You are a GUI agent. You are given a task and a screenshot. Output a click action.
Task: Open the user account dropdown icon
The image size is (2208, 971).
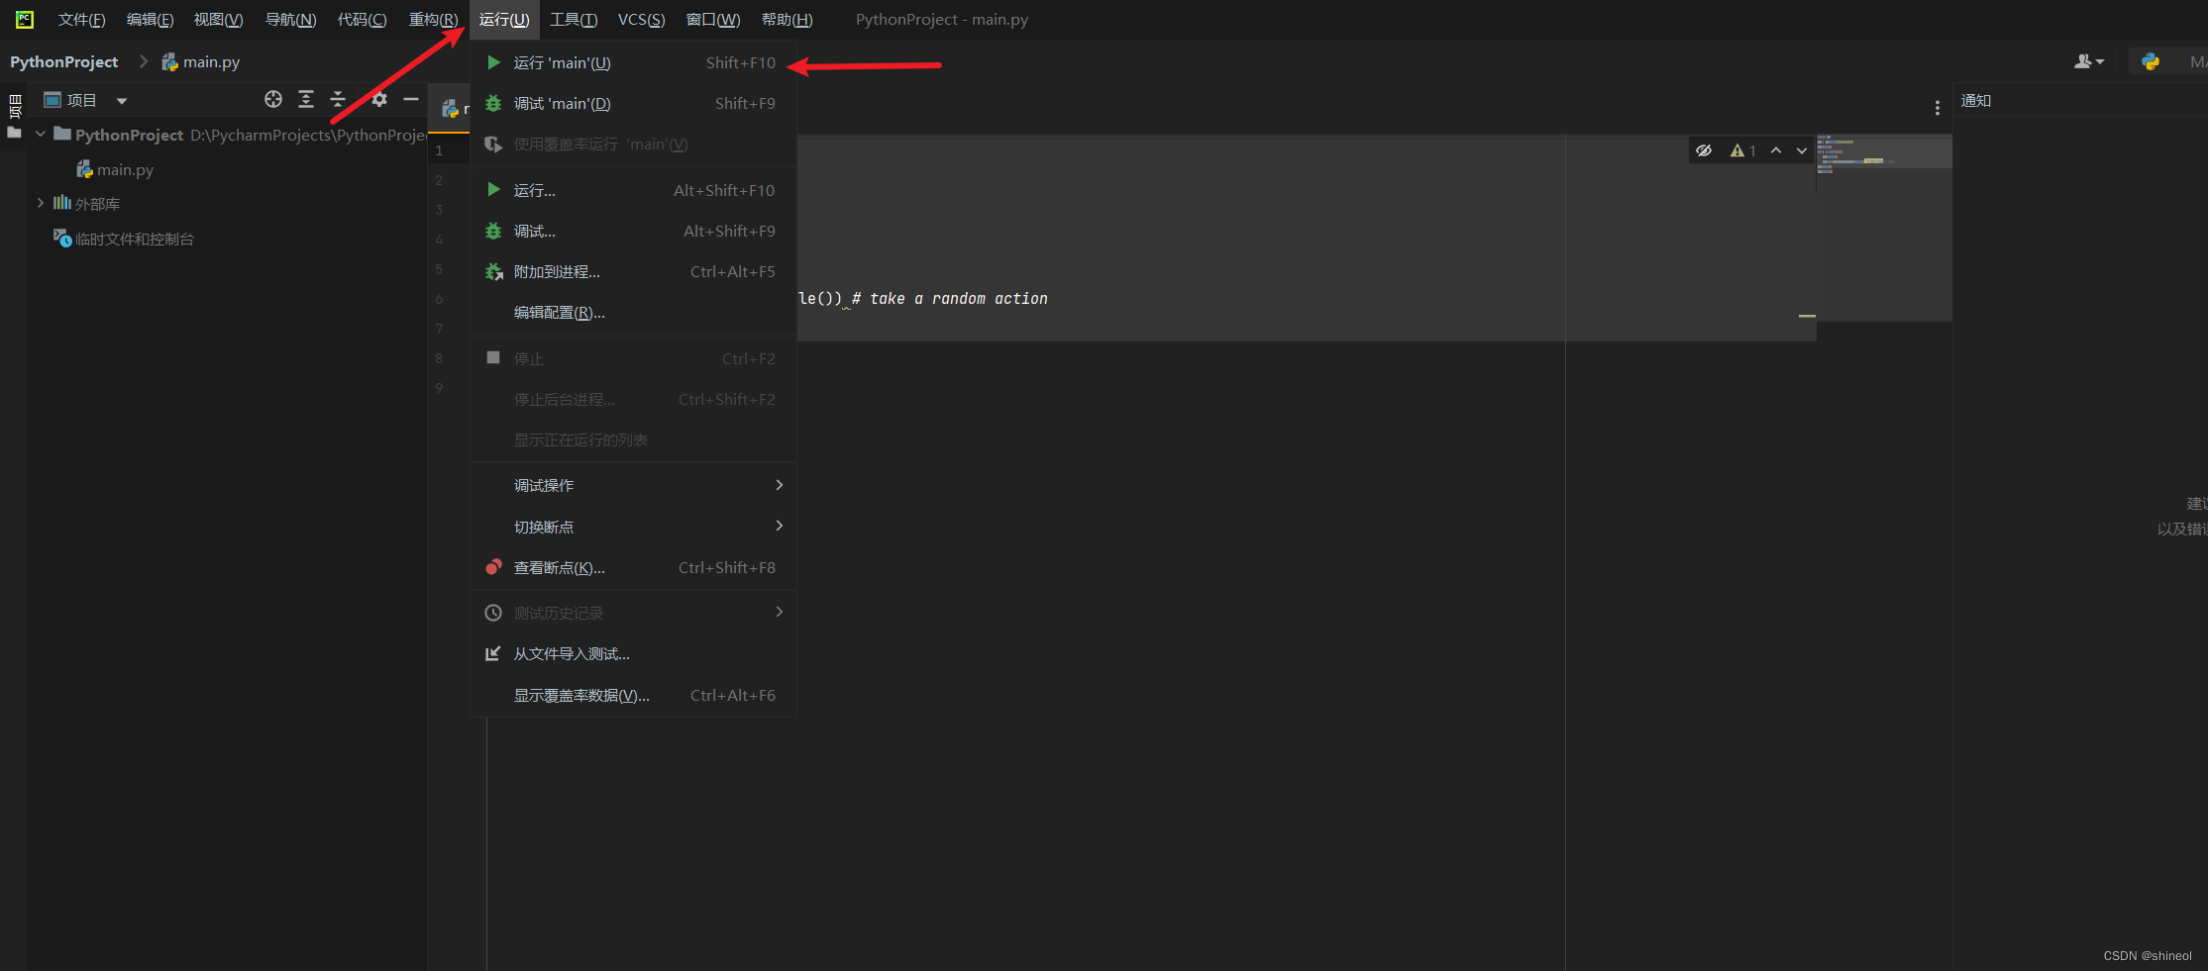(x=2088, y=61)
